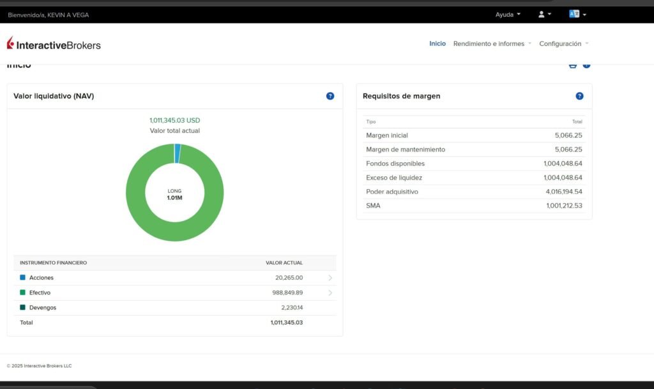Click the Requisitos de margen help icon
Viewport: 654px width, 389px height.
click(x=579, y=96)
